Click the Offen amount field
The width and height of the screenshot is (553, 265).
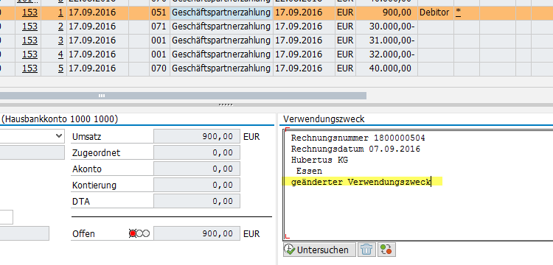click(197, 233)
